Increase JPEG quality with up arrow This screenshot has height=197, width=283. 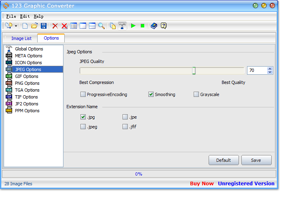point(270,69)
